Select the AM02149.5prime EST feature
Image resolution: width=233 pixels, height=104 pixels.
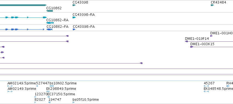click(10, 86)
